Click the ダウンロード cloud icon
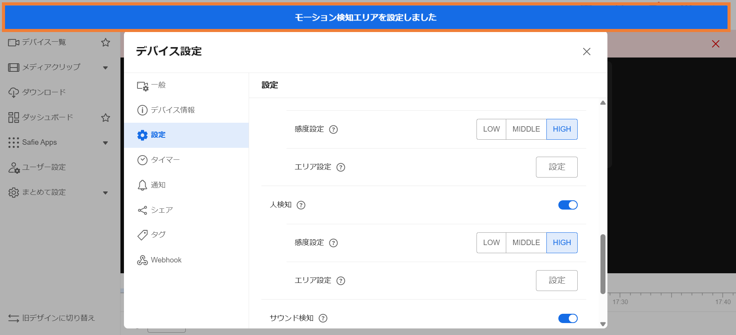This screenshot has width=736, height=335. pyautogui.click(x=14, y=93)
